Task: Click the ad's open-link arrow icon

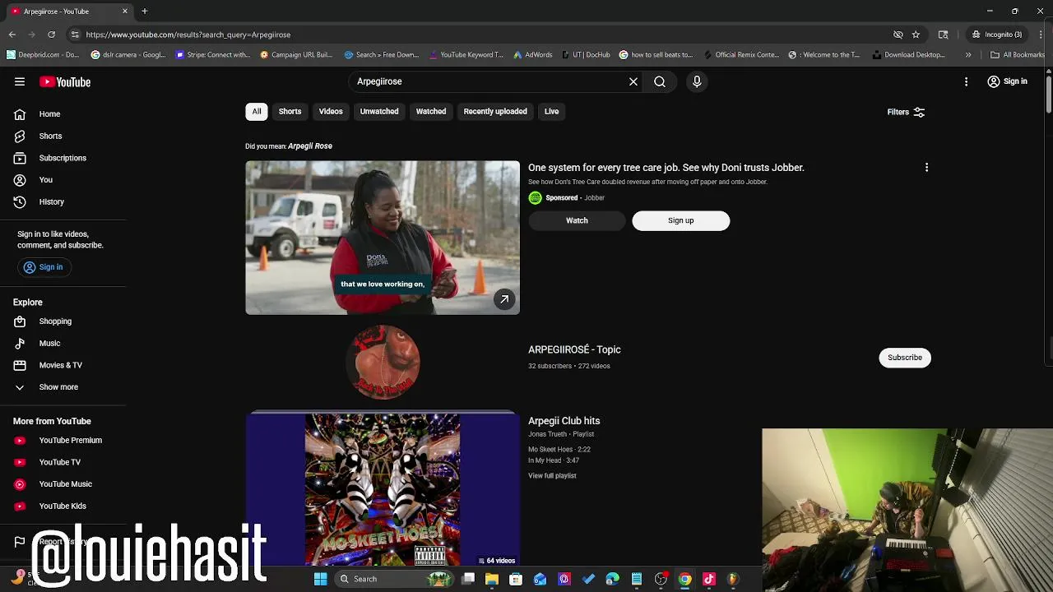Action: 504,299
